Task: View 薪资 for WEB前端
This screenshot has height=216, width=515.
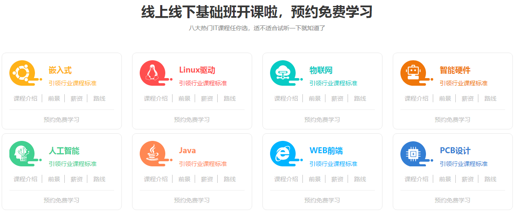Action: (x=337, y=179)
